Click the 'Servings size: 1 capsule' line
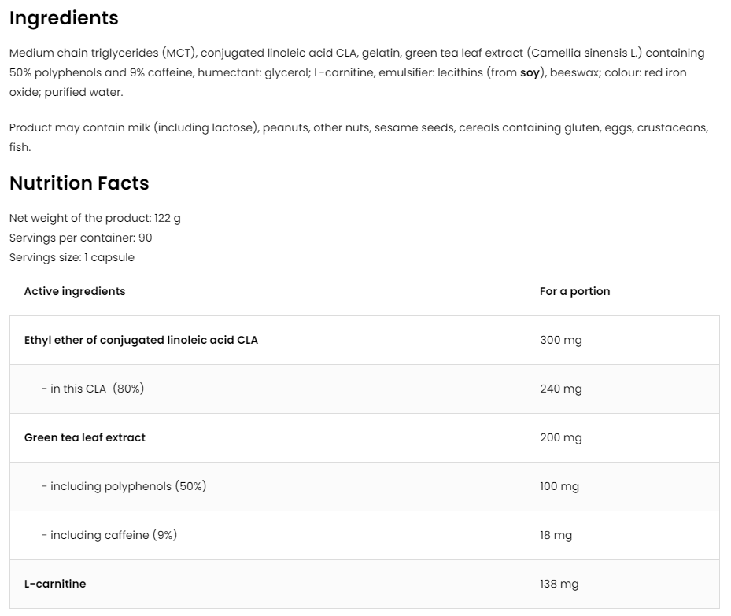The width and height of the screenshot is (731, 616). [72, 257]
